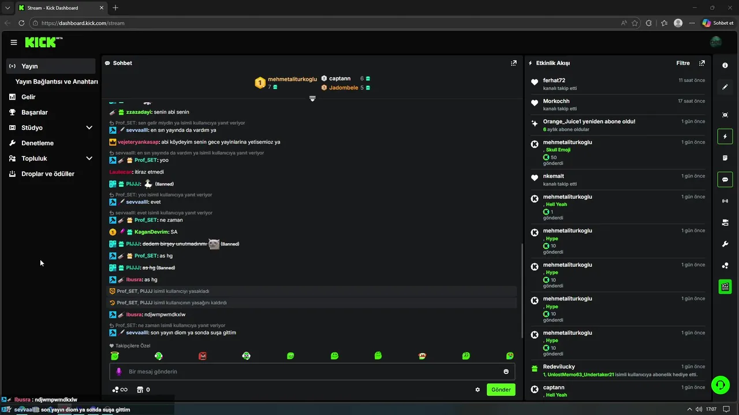Viewport: 739px width, 415px height.
Task: Click captann in leaderboard
Action: pyautogui.click(x=340, y=78)
